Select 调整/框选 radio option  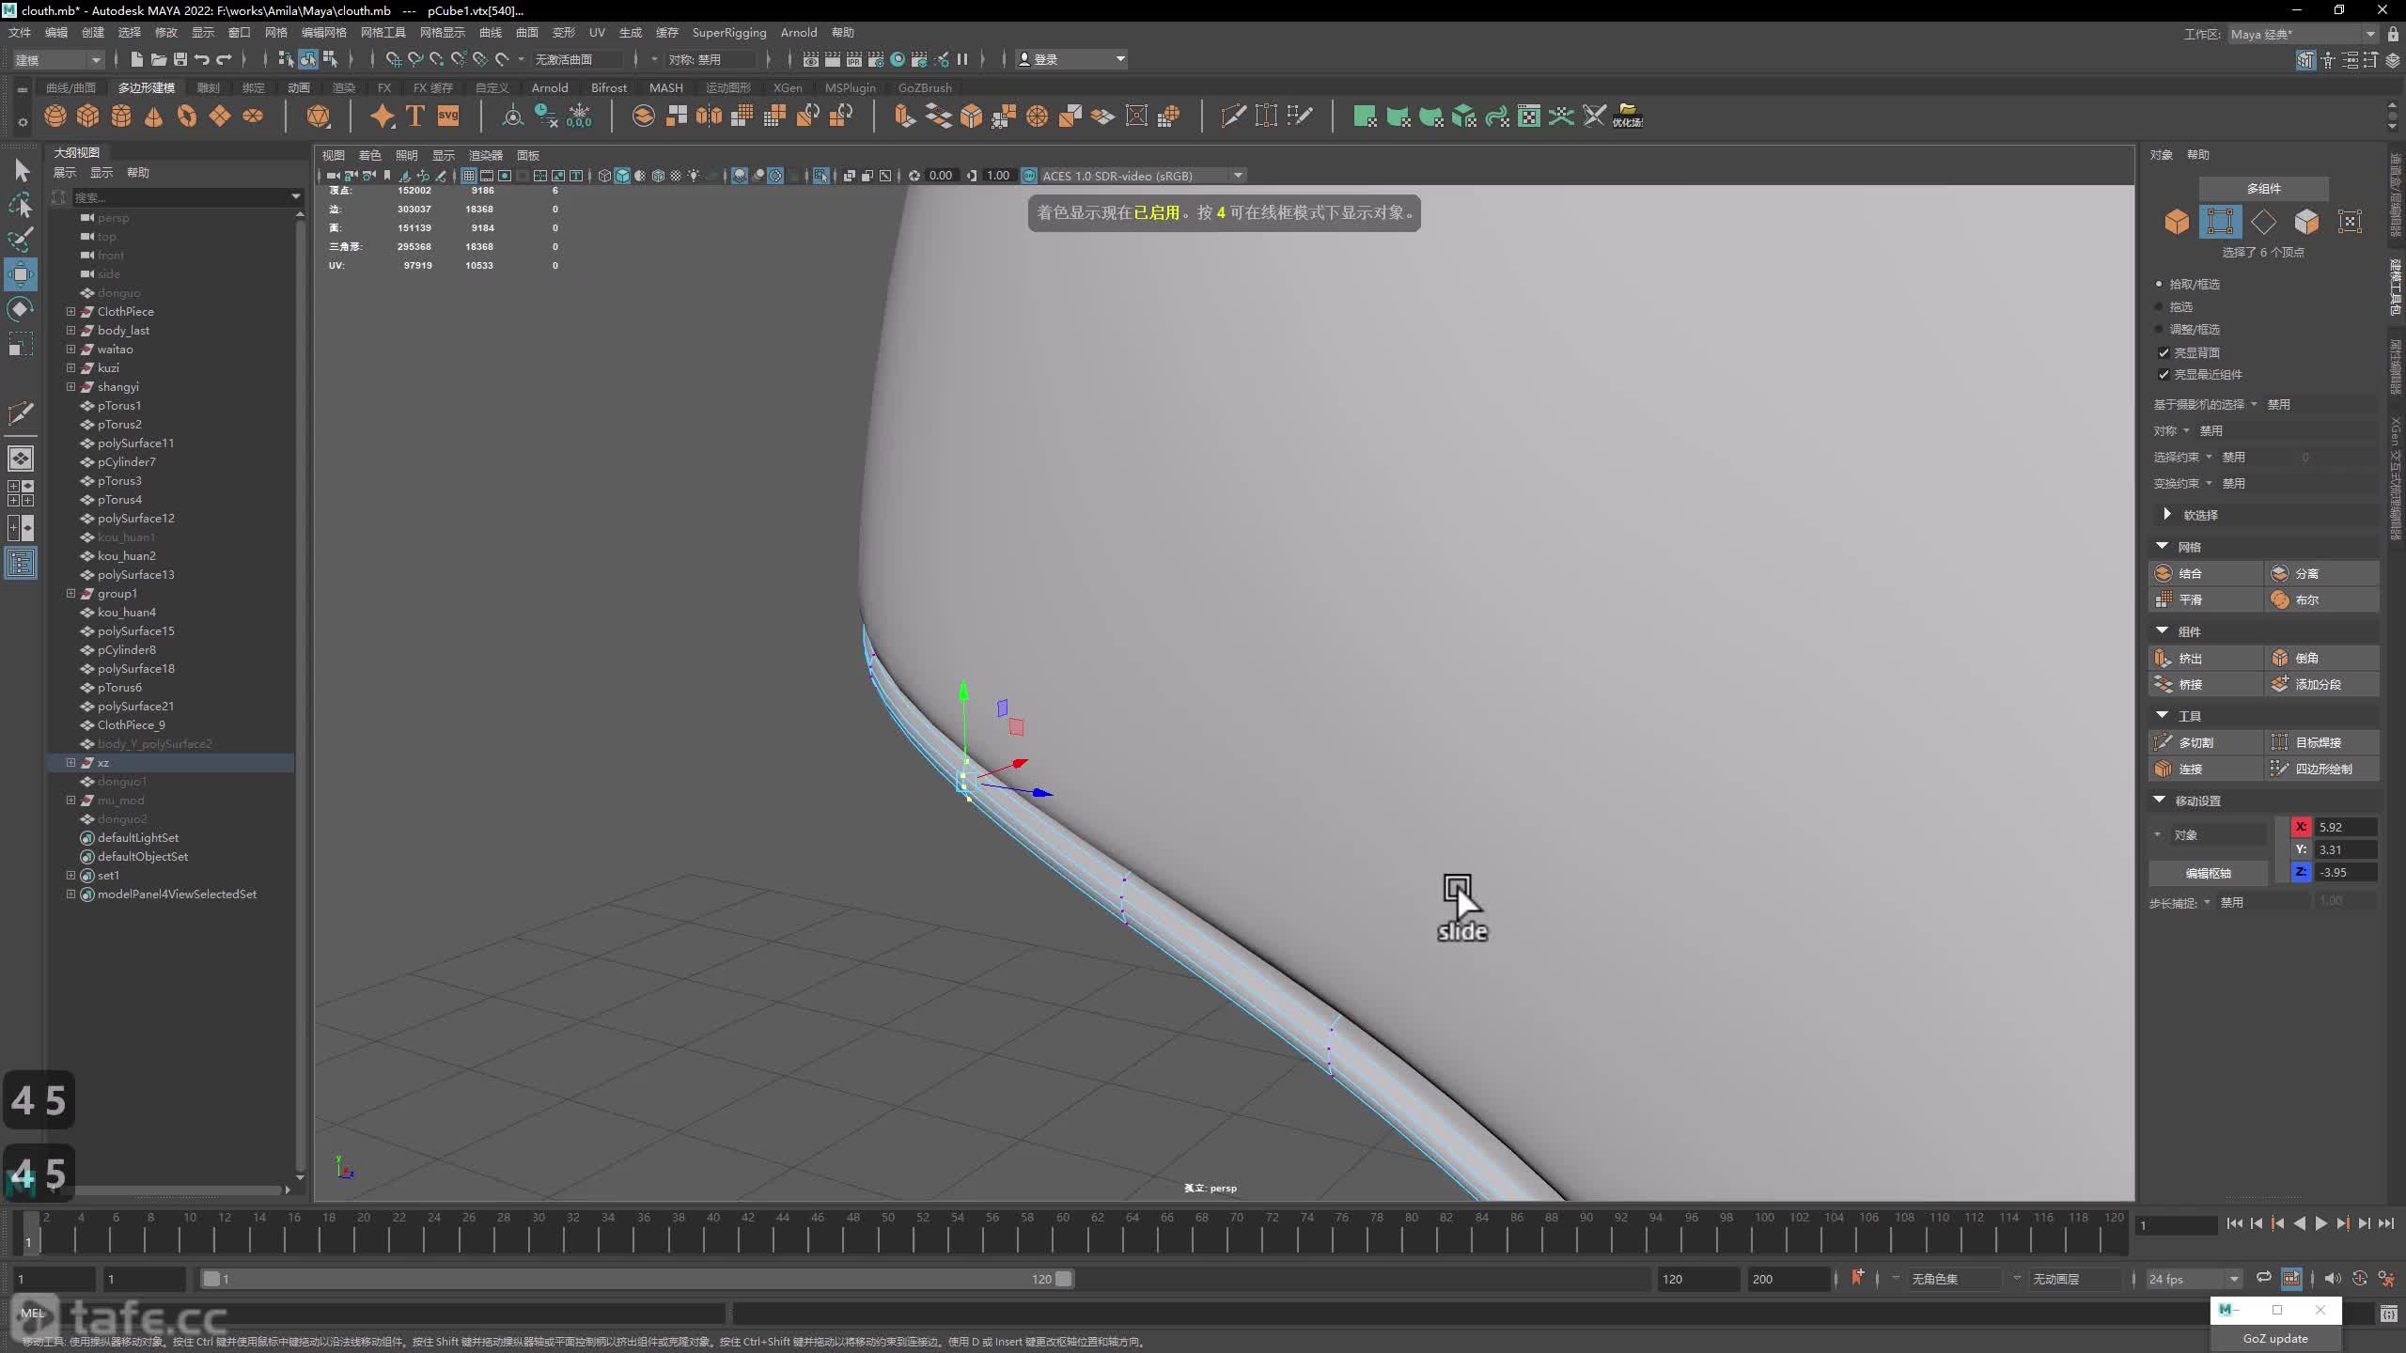tap(2159, 329)
